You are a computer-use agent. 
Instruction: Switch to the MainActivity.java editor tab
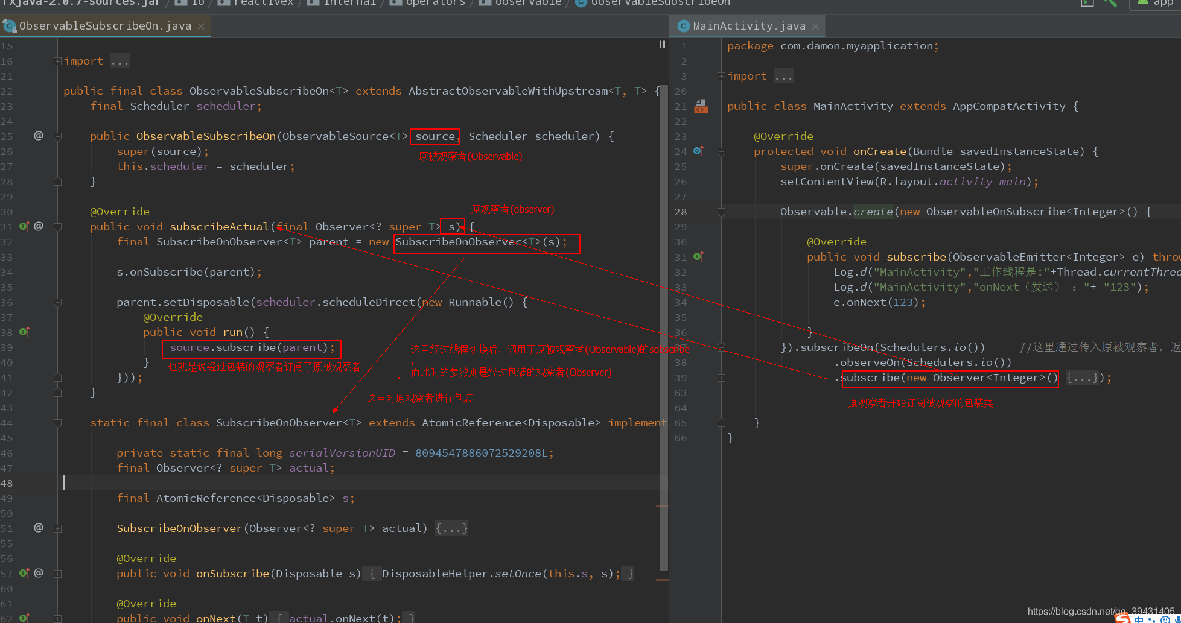(748, 26)
